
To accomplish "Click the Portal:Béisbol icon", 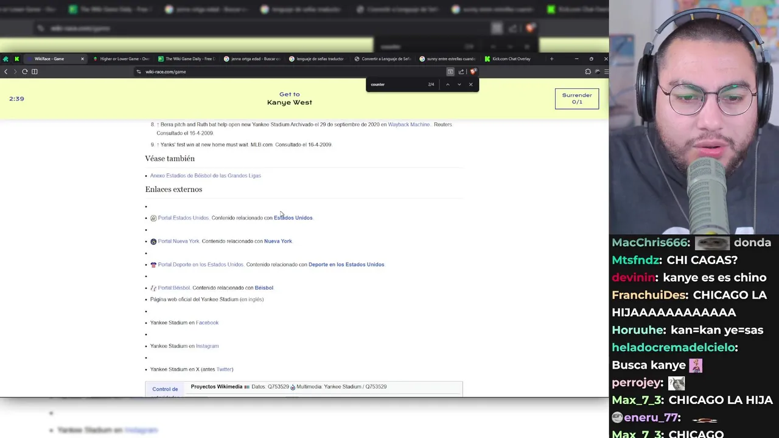I will pyautogui.click(x=153, y=288).
